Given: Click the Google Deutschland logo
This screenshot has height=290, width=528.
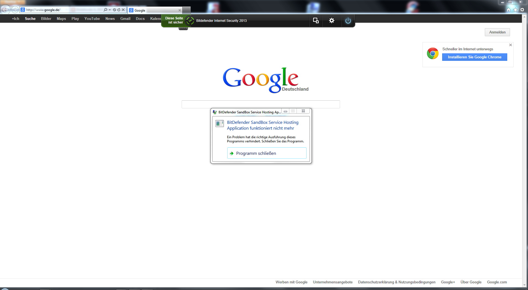Looking at the screenshot, I should click(x=265, y=80).
